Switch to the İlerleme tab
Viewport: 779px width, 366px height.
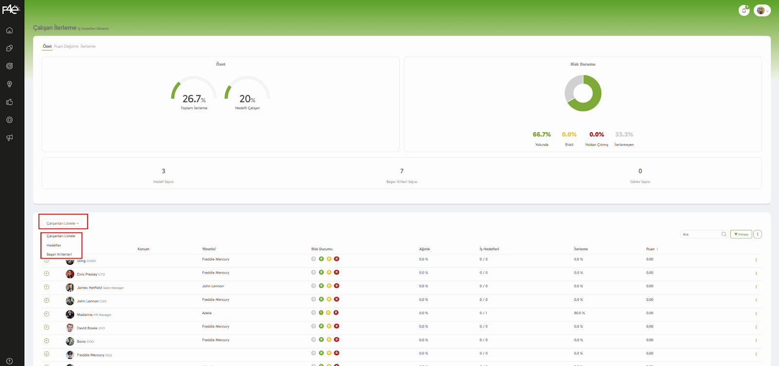88,47
